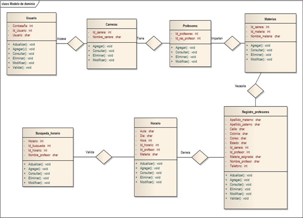This screenshot has width=303, height=218.
Task: Click the diamond next to the Accesa label
Action: [x=76, y=43]
